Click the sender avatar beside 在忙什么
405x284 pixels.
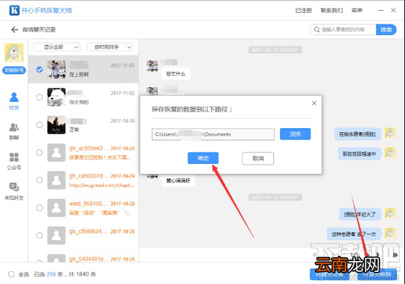coord(152,66)
